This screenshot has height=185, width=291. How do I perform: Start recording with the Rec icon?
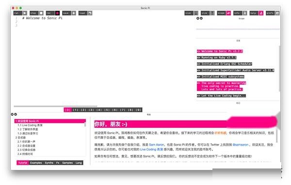tap(57, 13)
